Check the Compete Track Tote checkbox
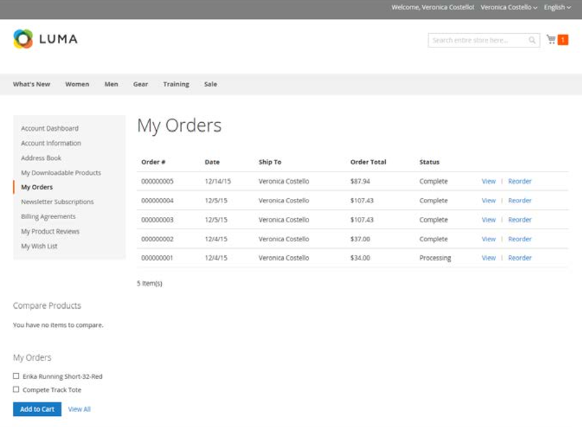This screenshot has width=582, height=427. (16, 389)
